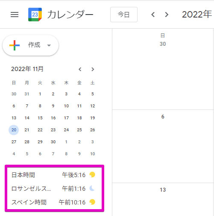Show next month in mini calendar
The width and height of the screenshot is (214, 216).
93,69
